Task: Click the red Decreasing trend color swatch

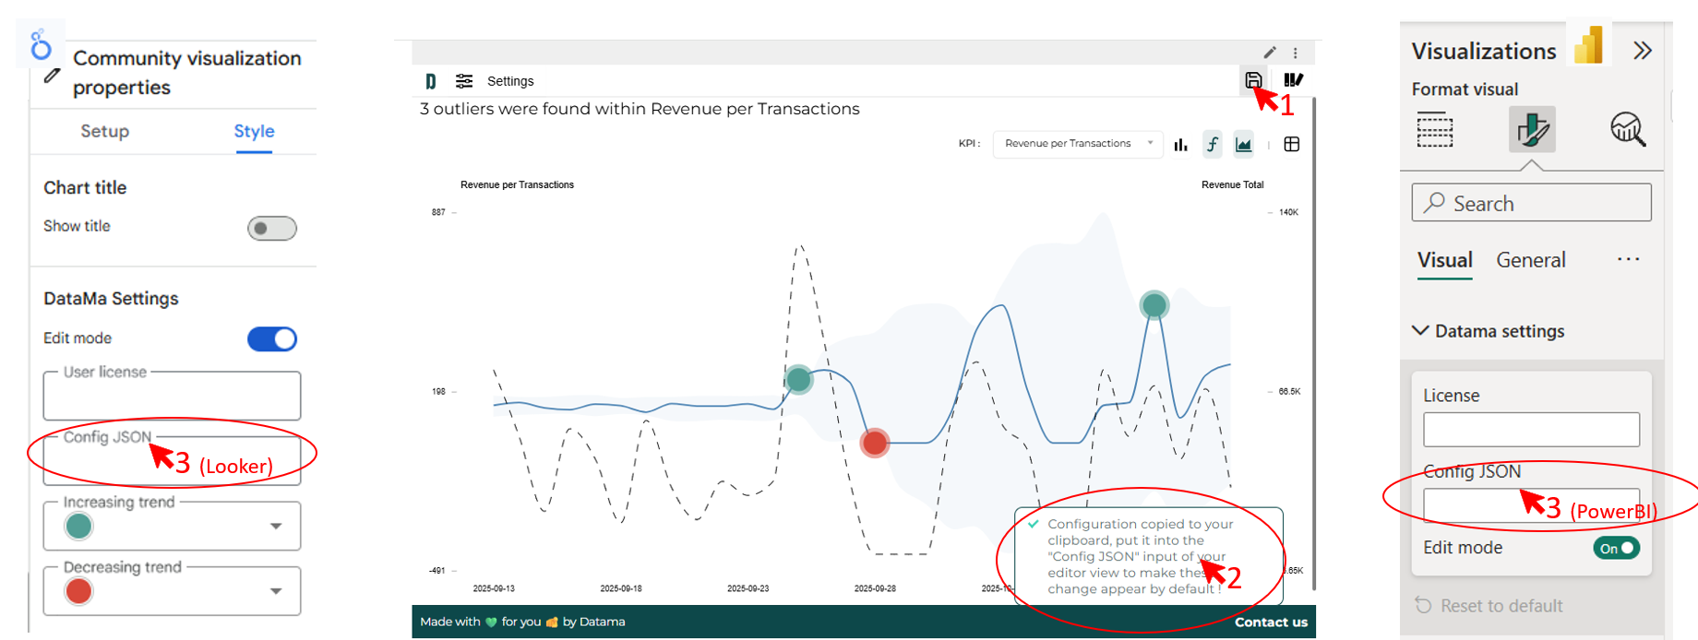Action: pos(79,591)
